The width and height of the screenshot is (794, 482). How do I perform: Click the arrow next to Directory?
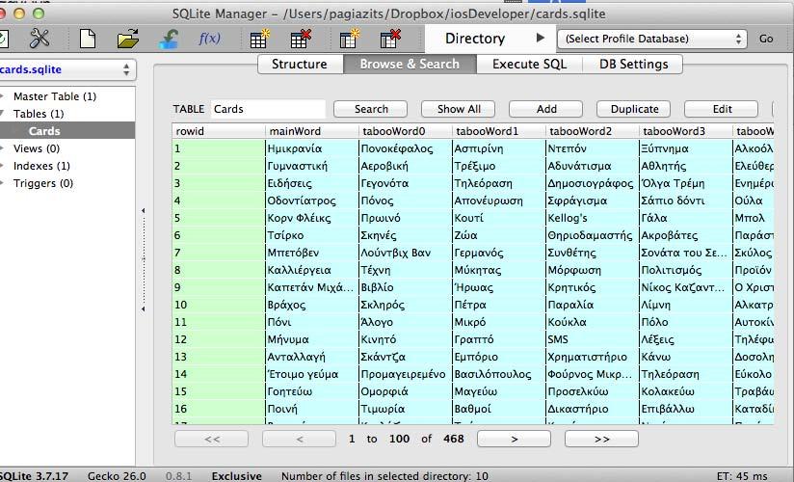point(540,38)
